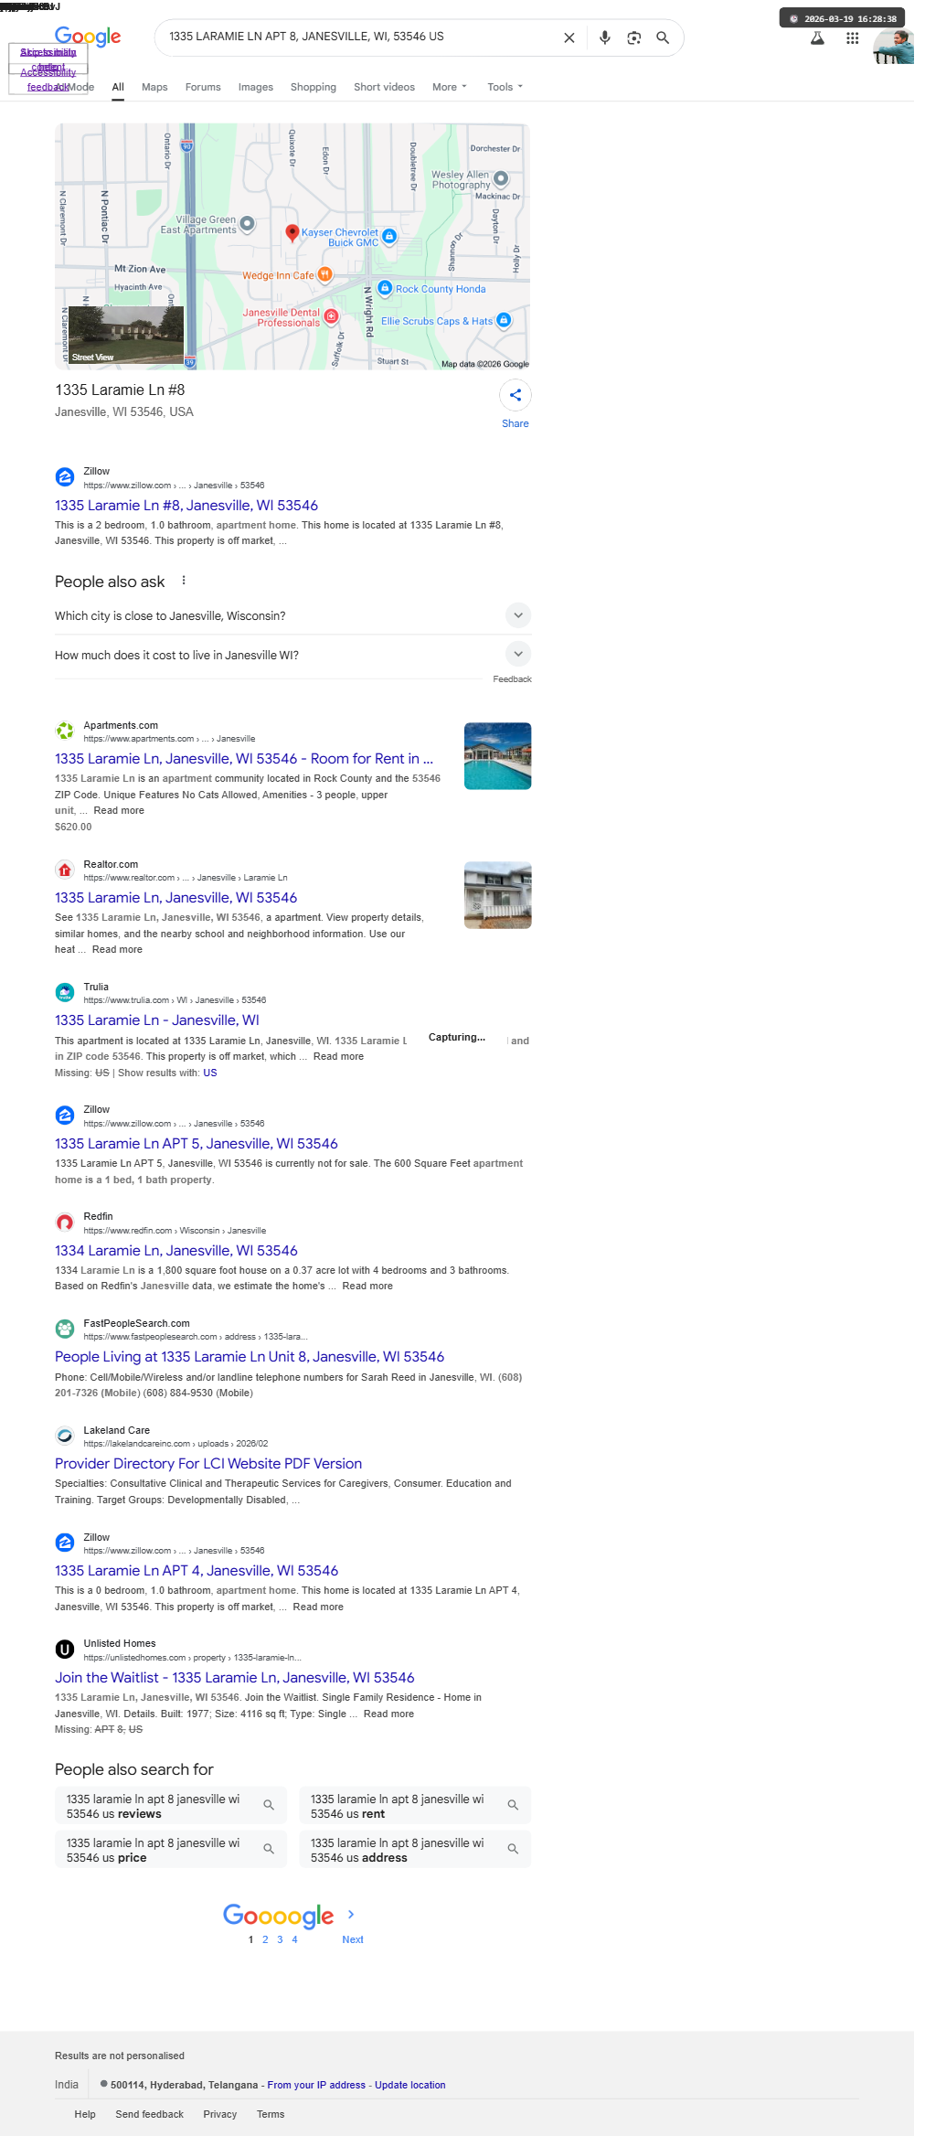The height and width of the screenshot is (2136, 925).
Task: Click Apartments.com pool photo thumbnail
Action: (x=497, y=756)
